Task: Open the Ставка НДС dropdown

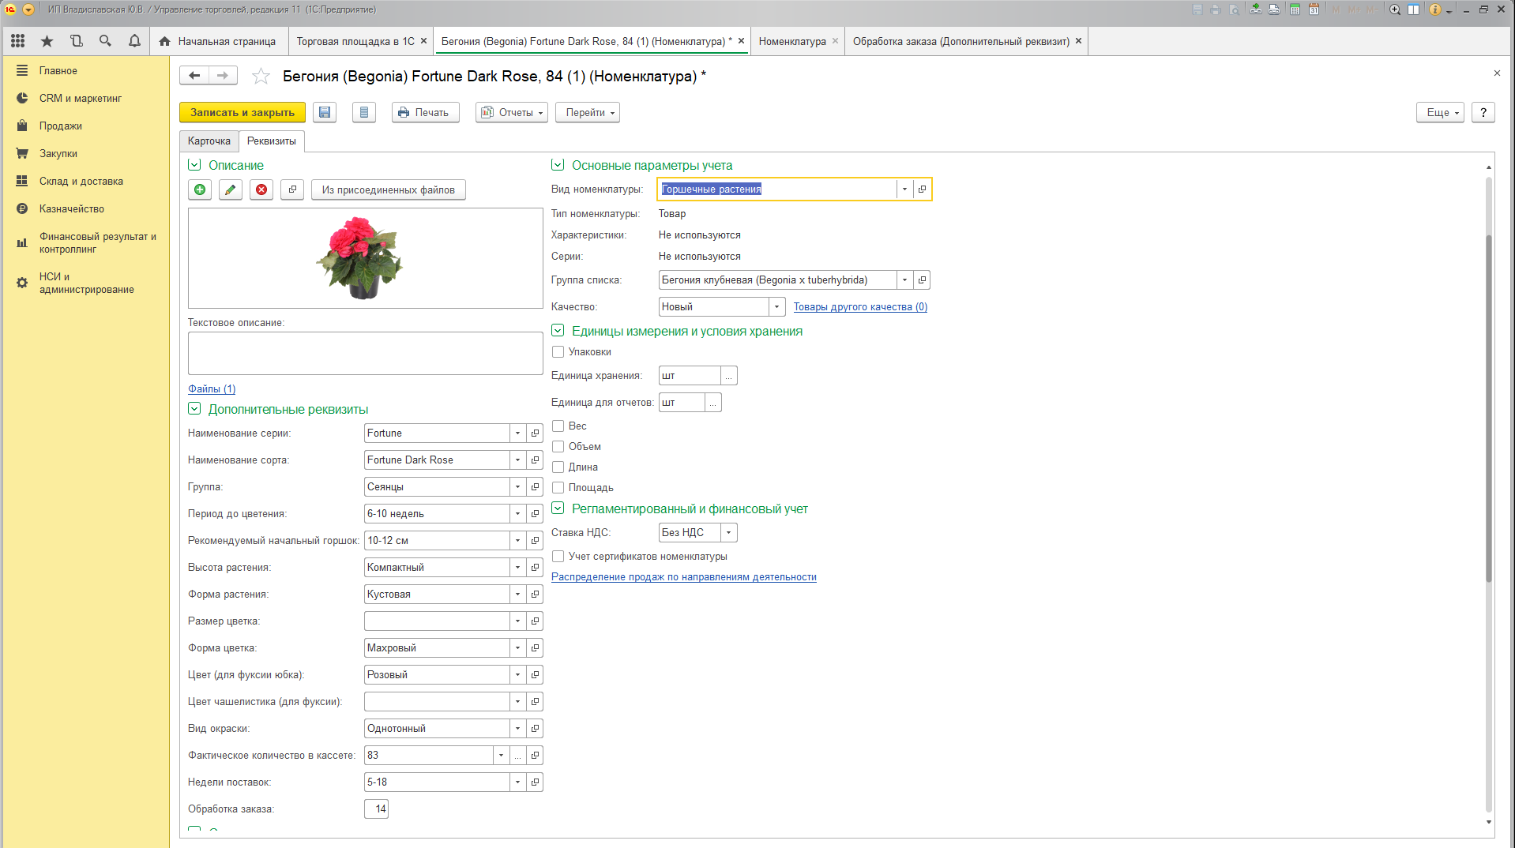Action: point(728,533)
